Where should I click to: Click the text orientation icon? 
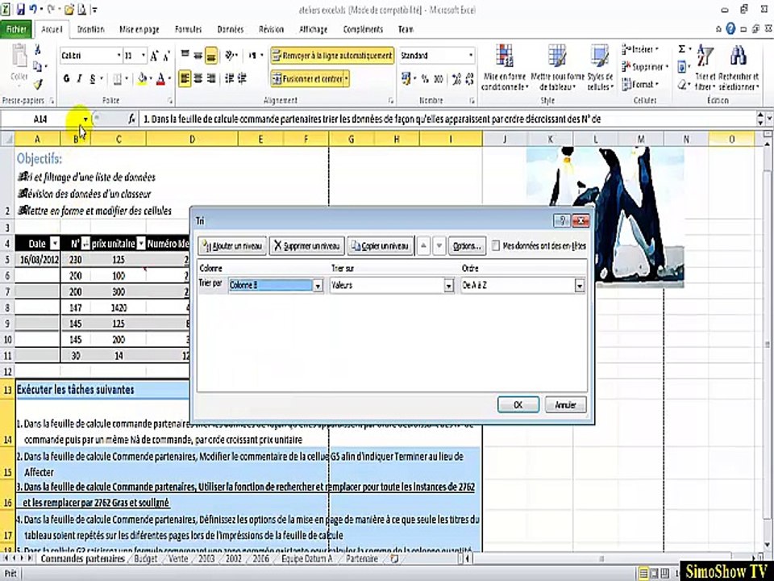coord(231,56)
